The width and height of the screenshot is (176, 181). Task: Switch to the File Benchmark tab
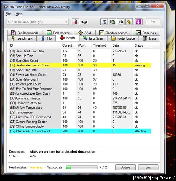pyautogui.click(x=25, y=33)
